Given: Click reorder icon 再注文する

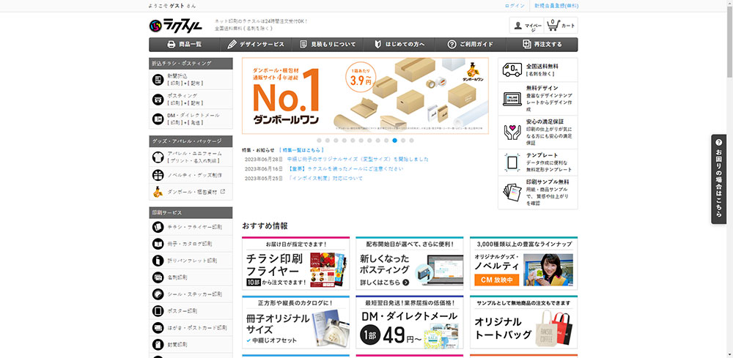Looking at the screenshot, I should (x=527, y=45).
